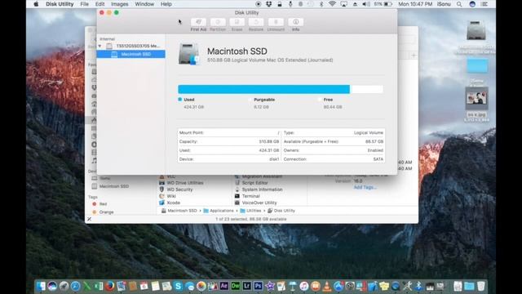
Task: Open the Window menu
Action: 144,4
